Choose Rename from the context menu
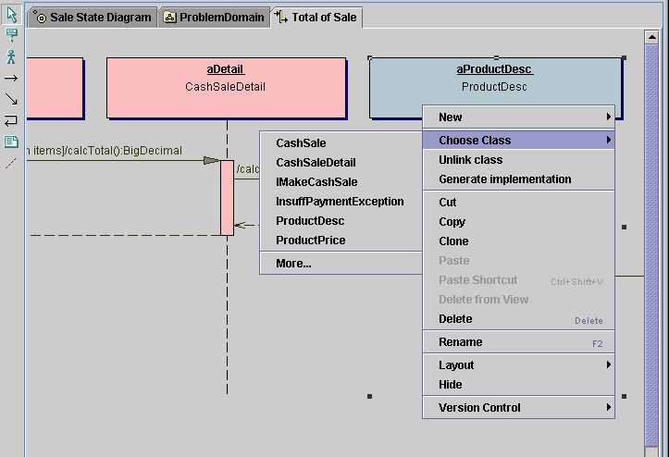 [460, 342]
